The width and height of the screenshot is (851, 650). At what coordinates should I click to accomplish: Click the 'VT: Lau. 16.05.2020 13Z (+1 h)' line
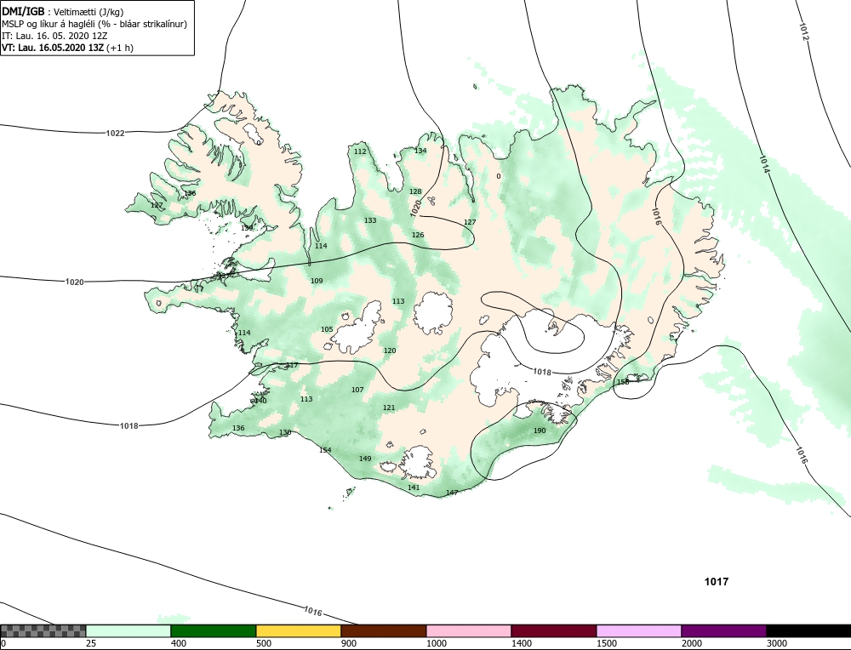(x=67, y=47)
